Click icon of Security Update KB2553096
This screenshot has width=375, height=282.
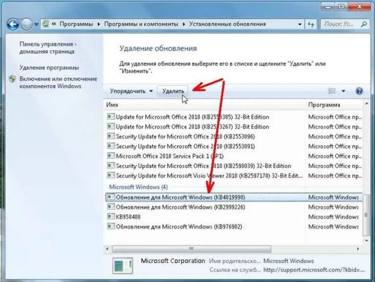point(111,136)
